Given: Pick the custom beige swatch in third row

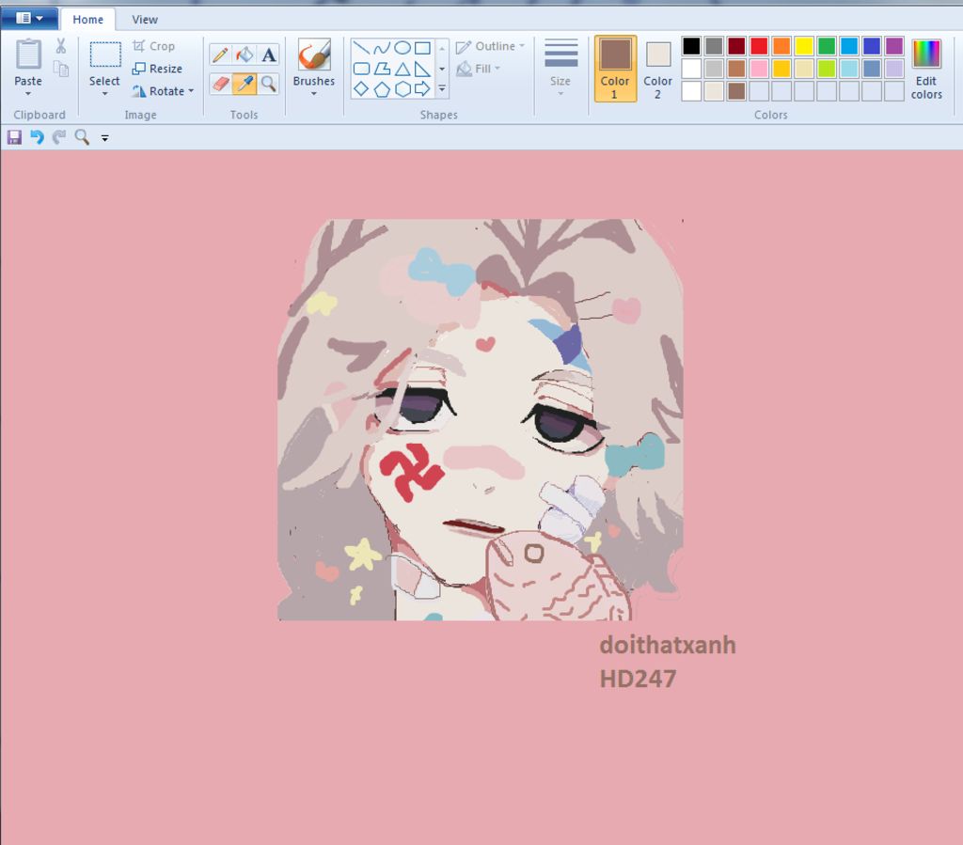Looking at the screenshot, I should tap(715, 91).
